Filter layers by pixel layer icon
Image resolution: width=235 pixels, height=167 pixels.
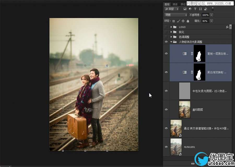pos(185,9)
